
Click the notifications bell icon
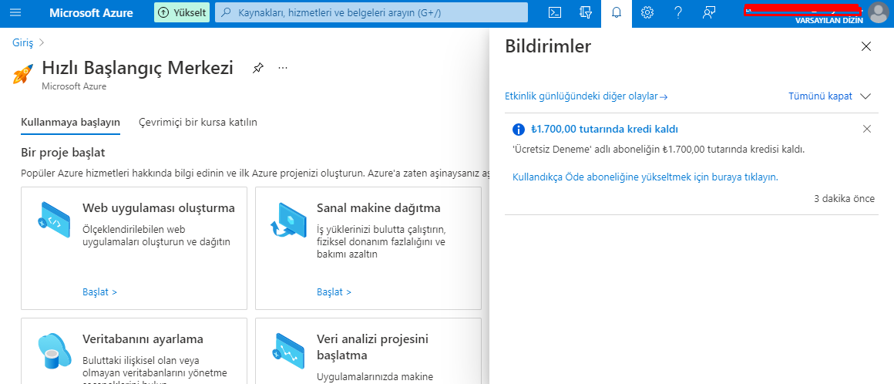point(617,12)
